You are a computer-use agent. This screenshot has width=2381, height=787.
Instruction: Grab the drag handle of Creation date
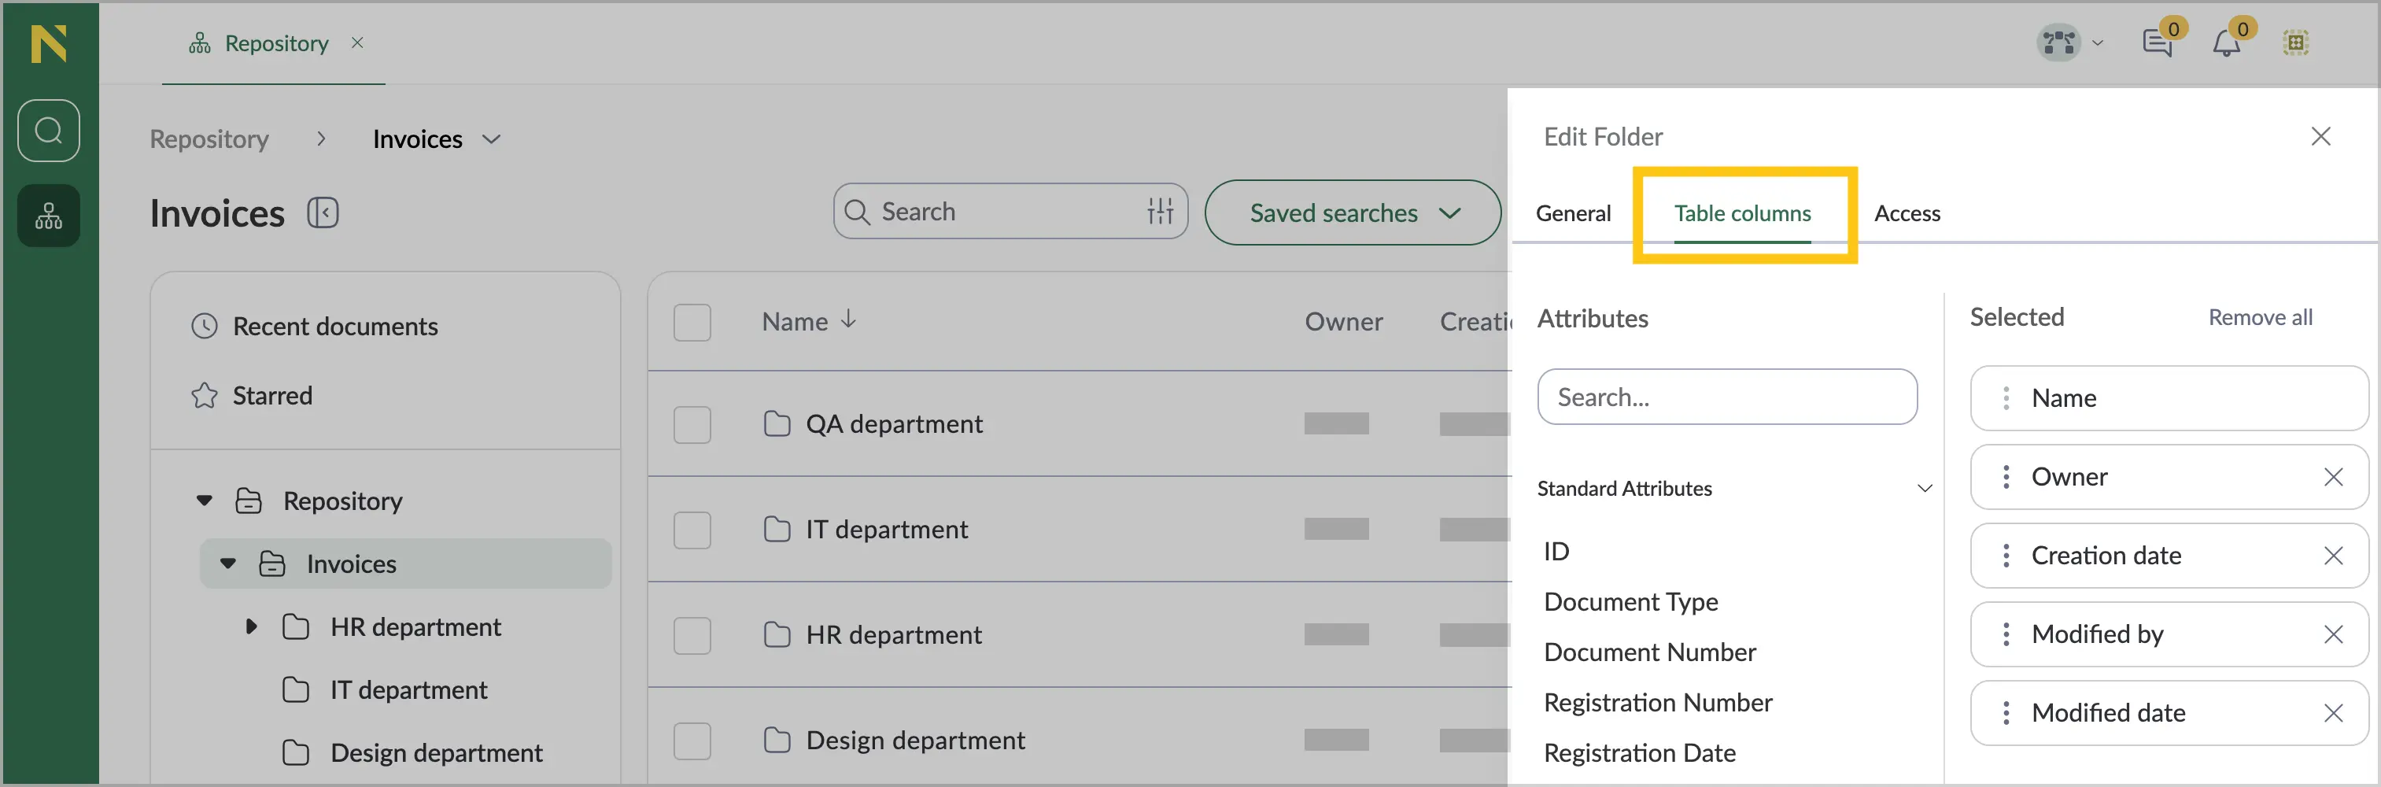coord(2006,556)
